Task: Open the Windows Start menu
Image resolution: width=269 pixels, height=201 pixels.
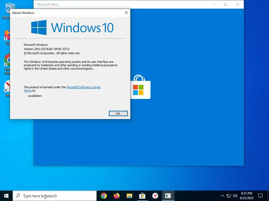Action: (x=6, y=196)
